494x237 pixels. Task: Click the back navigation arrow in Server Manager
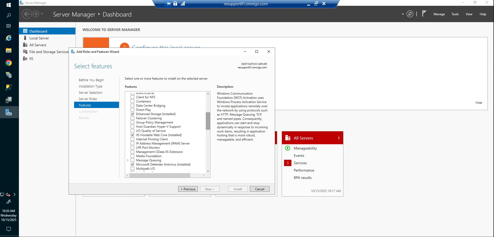point(27,14)
